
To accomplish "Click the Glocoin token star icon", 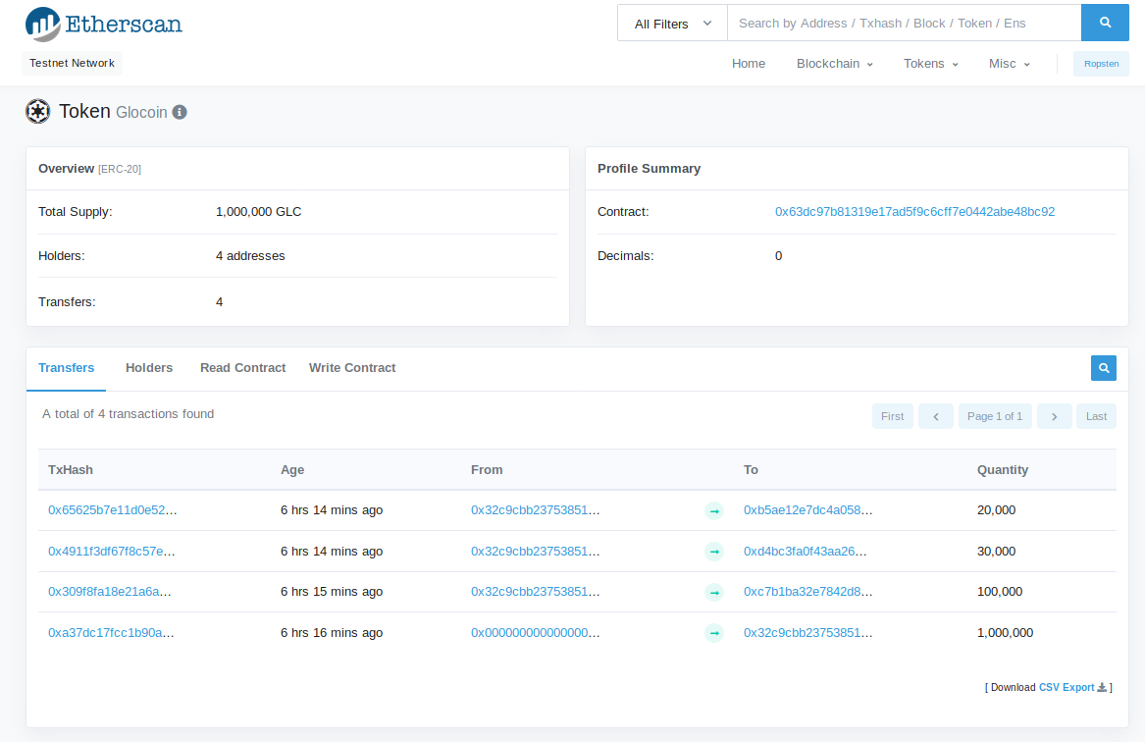I will point(38,112).
